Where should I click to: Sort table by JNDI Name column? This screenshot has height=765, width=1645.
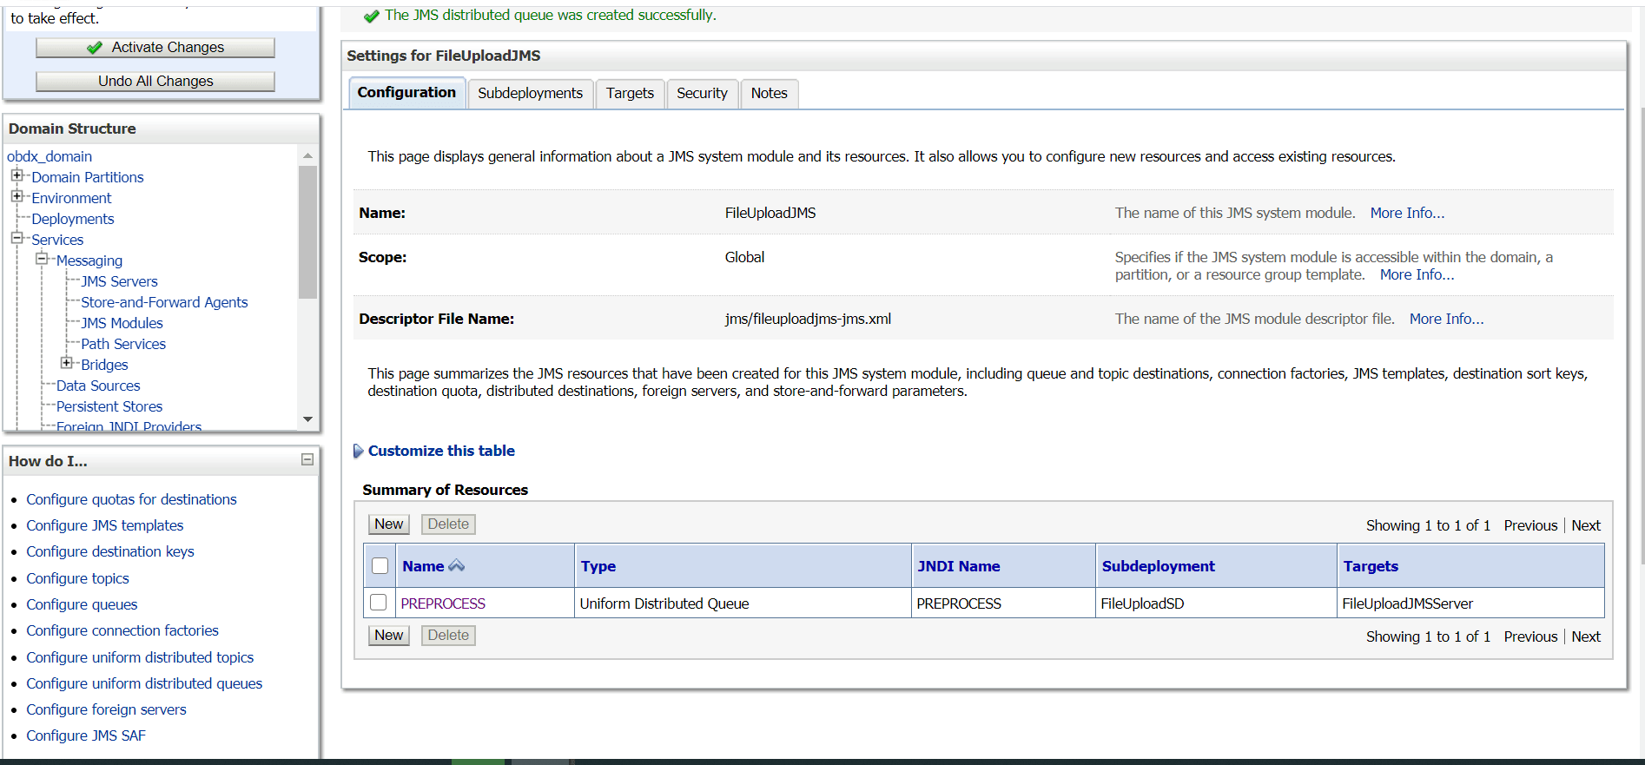pyautogui.click(x=959, y=566)
